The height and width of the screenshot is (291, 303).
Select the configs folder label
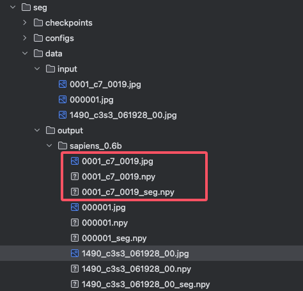coord(59,38)
